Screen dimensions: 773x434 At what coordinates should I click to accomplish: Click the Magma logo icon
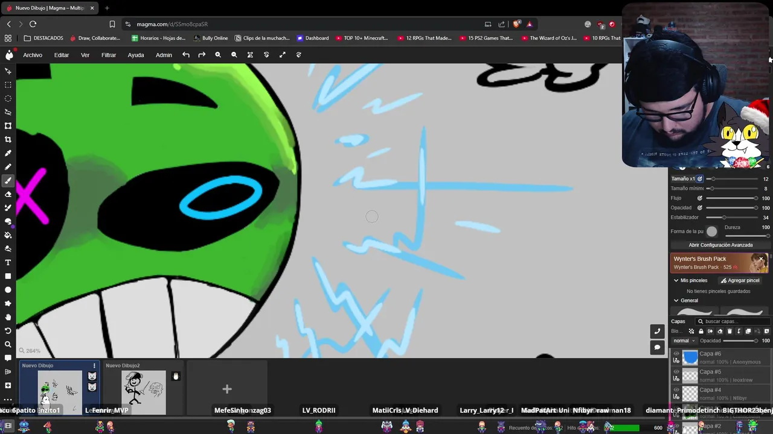pyautogui.click(x=9, y=55)
